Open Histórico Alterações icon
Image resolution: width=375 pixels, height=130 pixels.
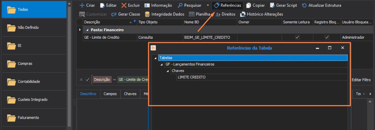243,14
